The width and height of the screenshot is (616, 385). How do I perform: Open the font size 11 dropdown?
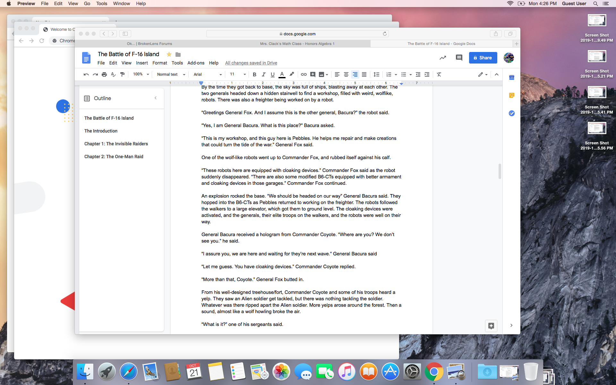[x=238, y=74]
